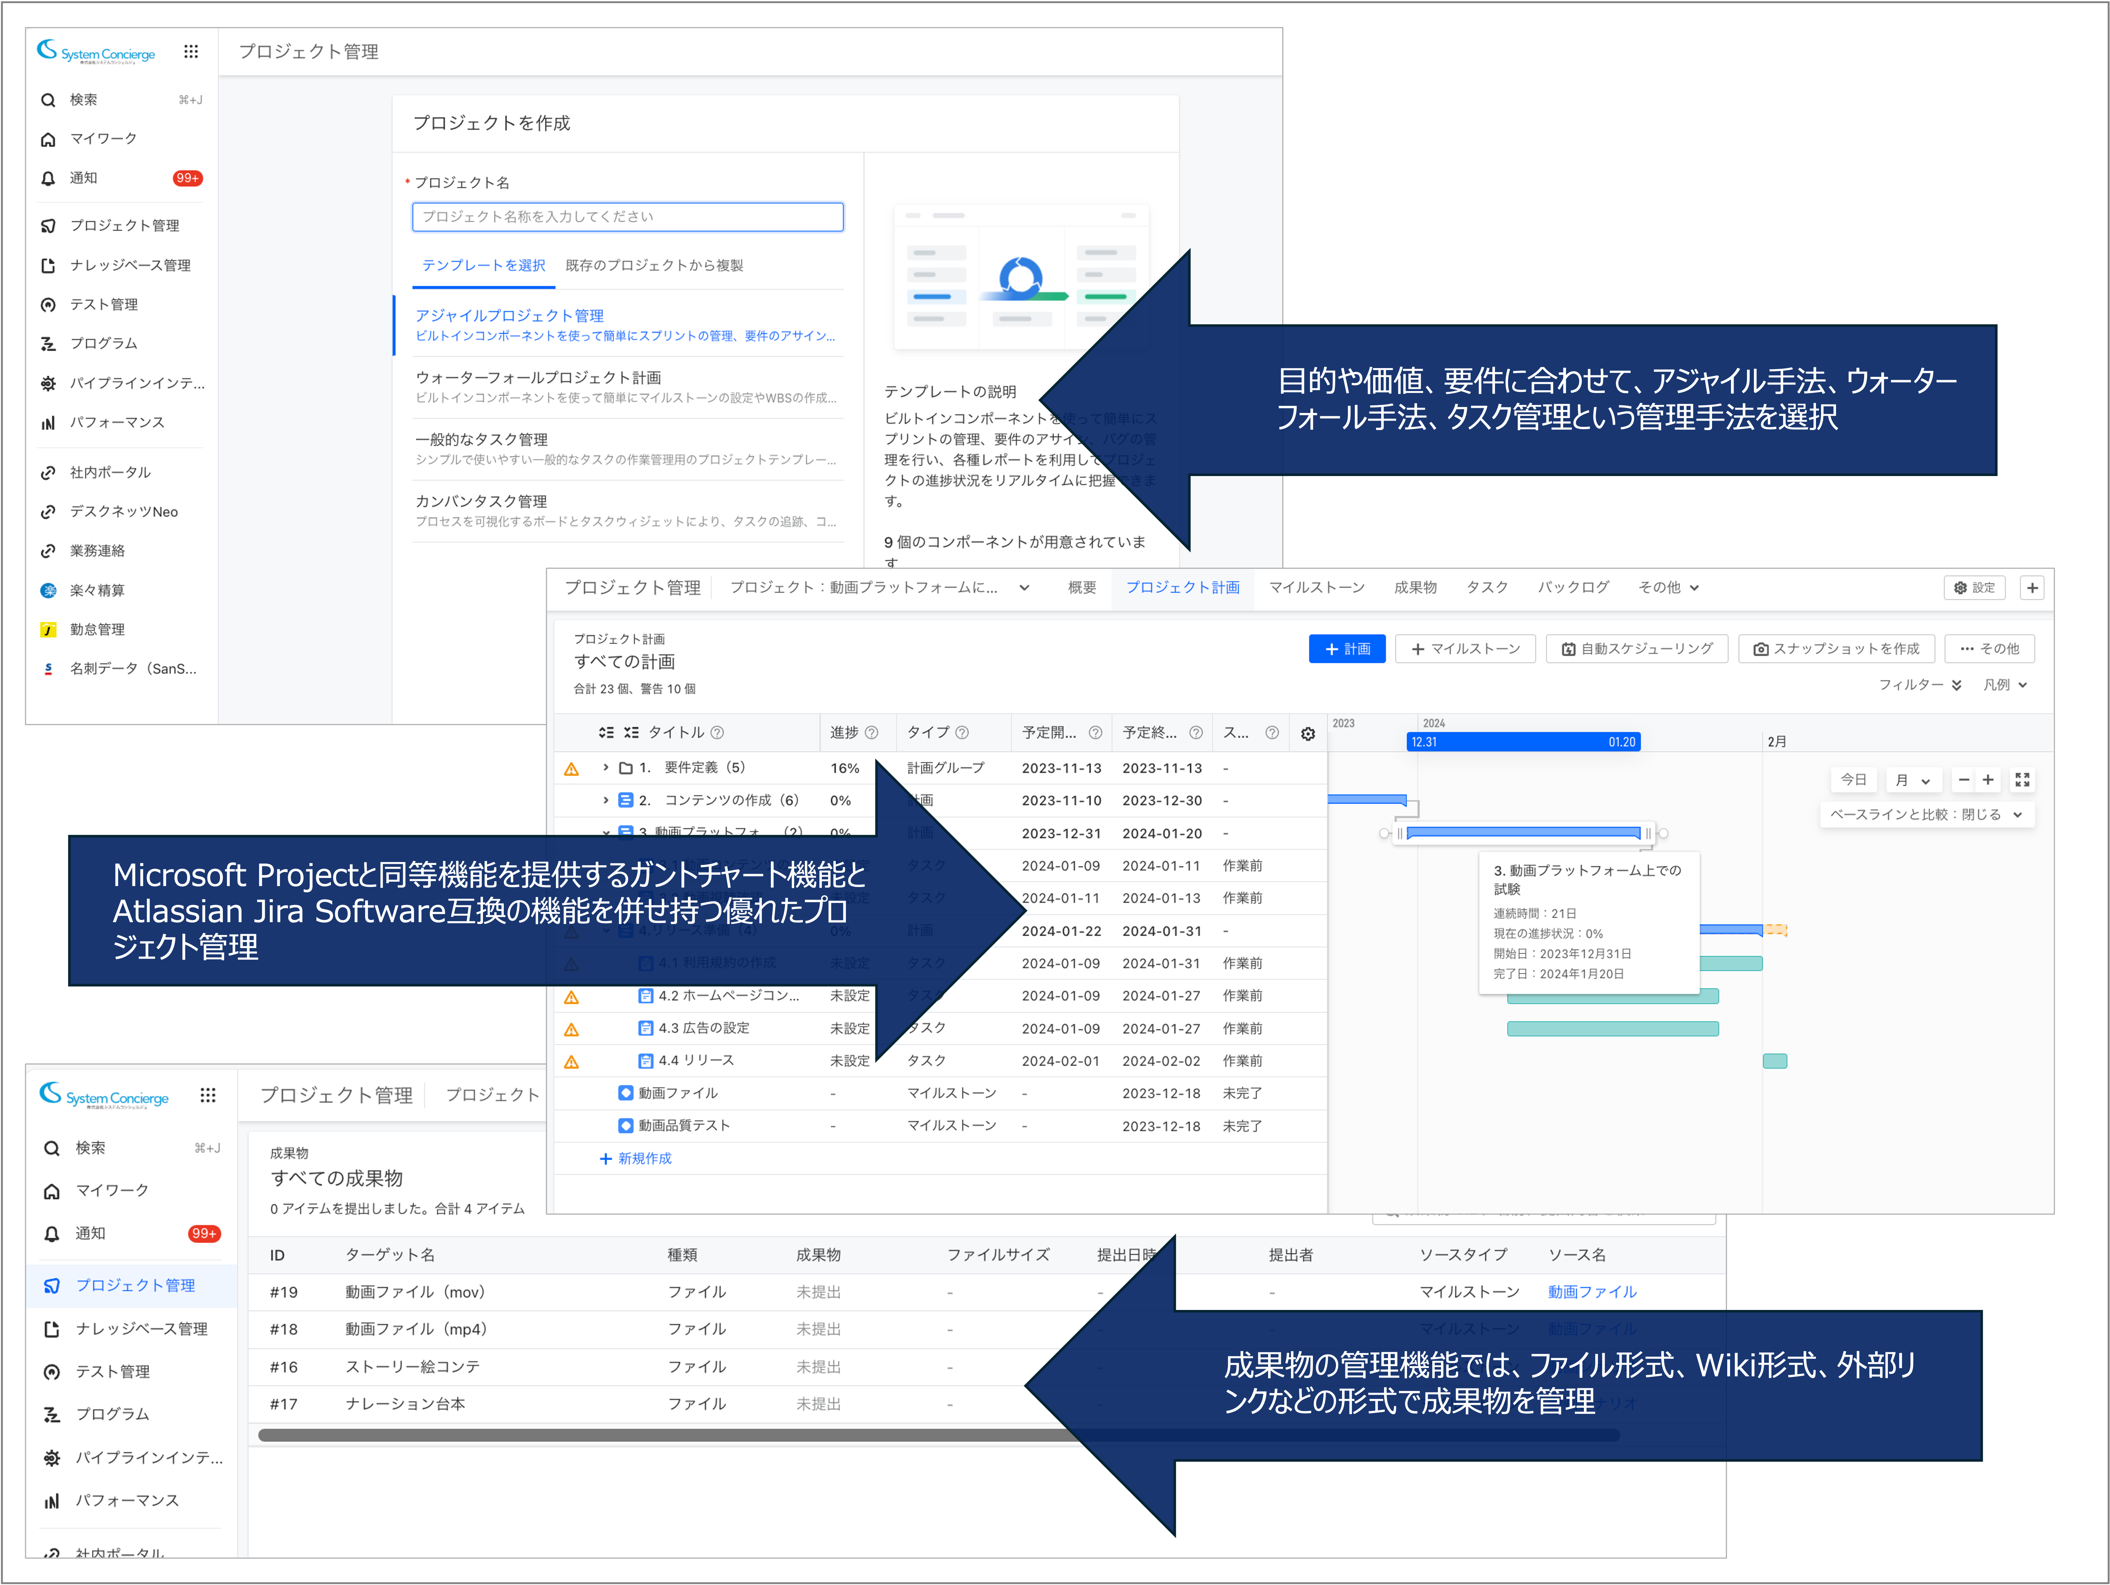Click the 12.31–01.20 timeline range bar
This screenshot has width=2110, height=1585.
(x=1523, y=742)
